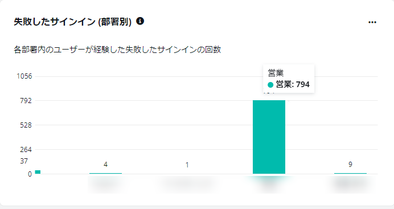The width and height of the screenshot is (394, 209).
Task: Click the description text about 各部署内のユーザー
Action: click(117, 50)
